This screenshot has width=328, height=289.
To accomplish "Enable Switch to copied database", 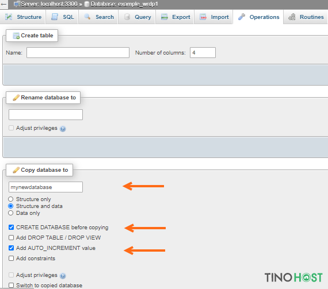I will [12, 285].
